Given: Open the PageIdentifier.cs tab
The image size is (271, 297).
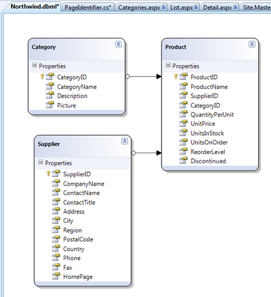Looking at the screenshot, I should tap(88, 7).
